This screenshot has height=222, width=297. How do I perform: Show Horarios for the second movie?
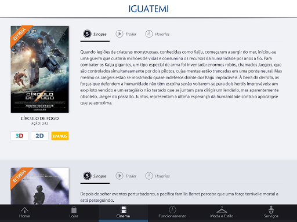point(157,176)
